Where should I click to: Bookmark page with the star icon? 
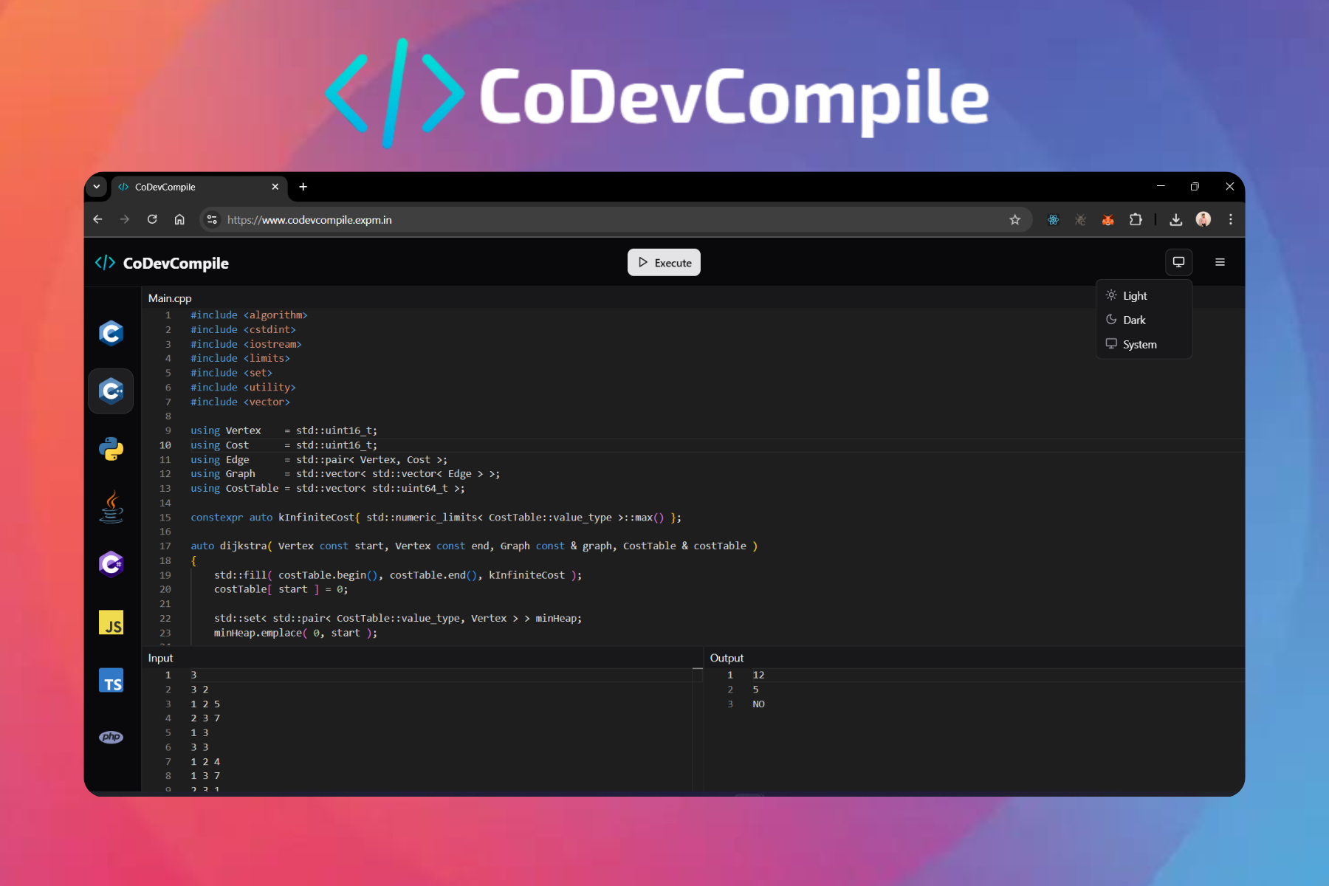click(x=1014, y=219)
